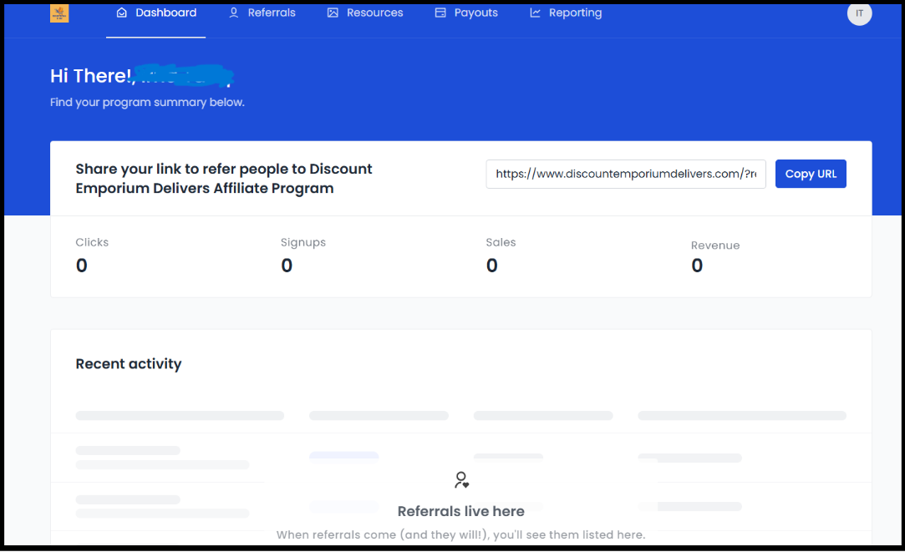Click the 'Referrals live here' text

[x=460, y=511]
